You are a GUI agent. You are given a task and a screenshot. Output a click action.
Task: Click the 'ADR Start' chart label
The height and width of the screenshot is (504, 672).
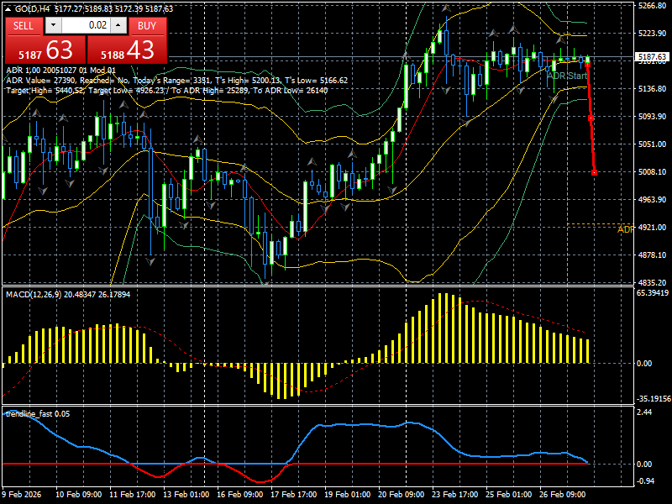(x=567, y=76)
